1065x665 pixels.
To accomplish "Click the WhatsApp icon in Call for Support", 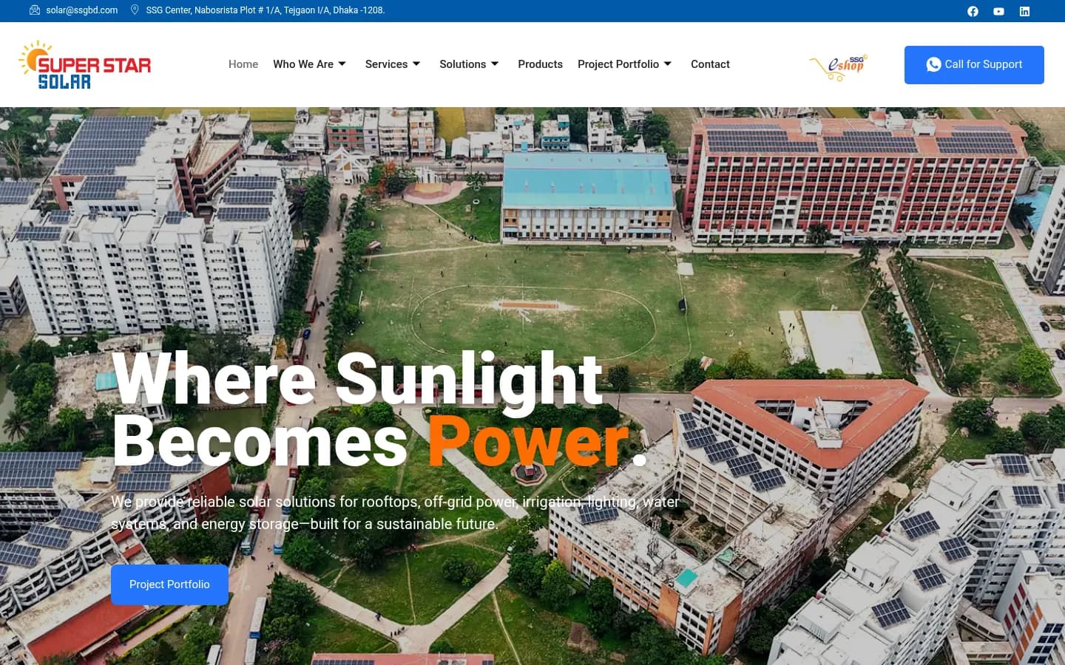I will [933, 65].
